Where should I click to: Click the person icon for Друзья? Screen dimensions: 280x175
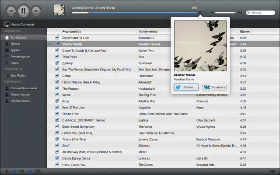tap(7, 44)
